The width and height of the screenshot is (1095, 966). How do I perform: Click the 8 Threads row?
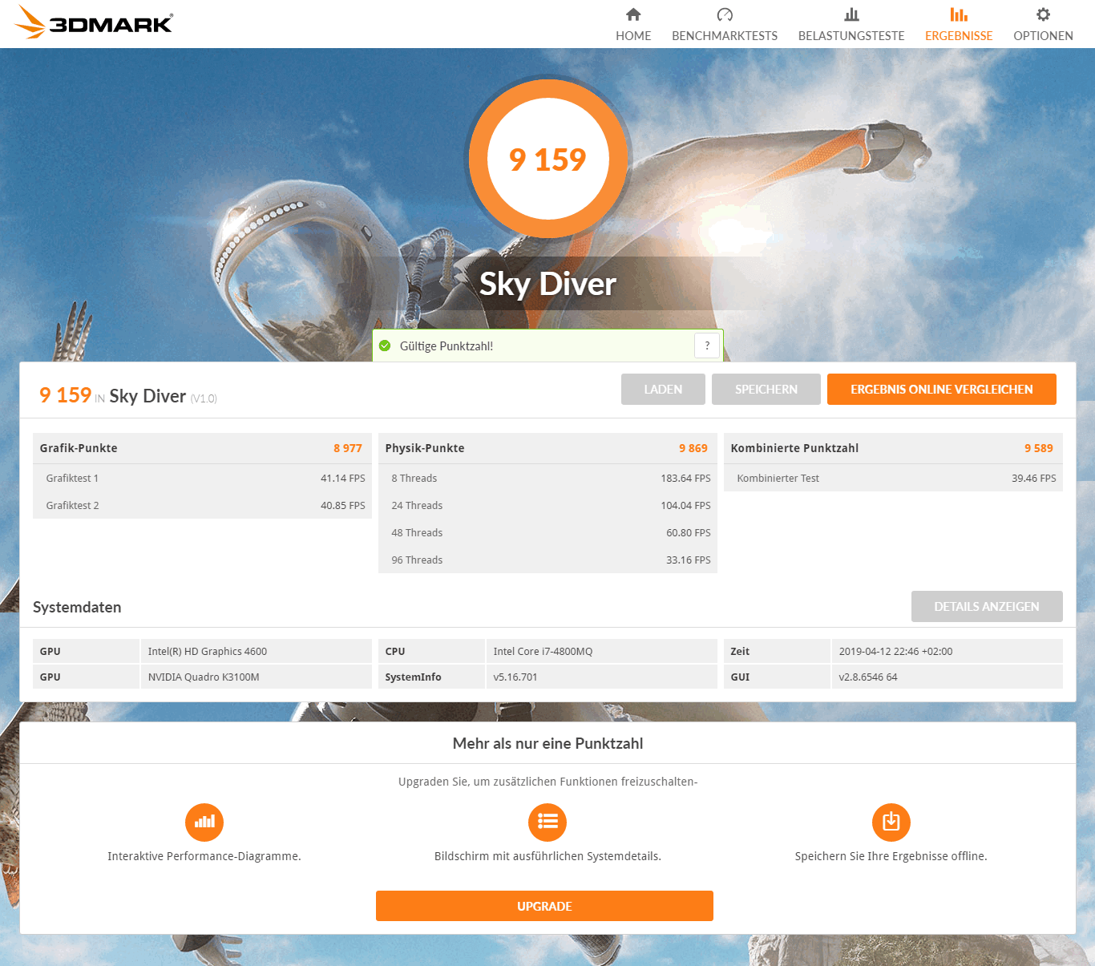point(547,478)
